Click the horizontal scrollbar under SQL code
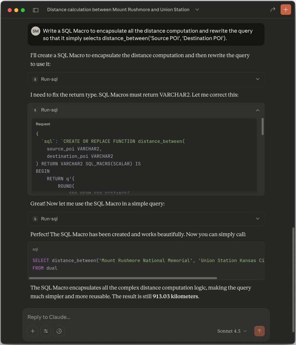The height and width of the screenshot is (345, 296). pyautogui.click(x=123, y=278)
